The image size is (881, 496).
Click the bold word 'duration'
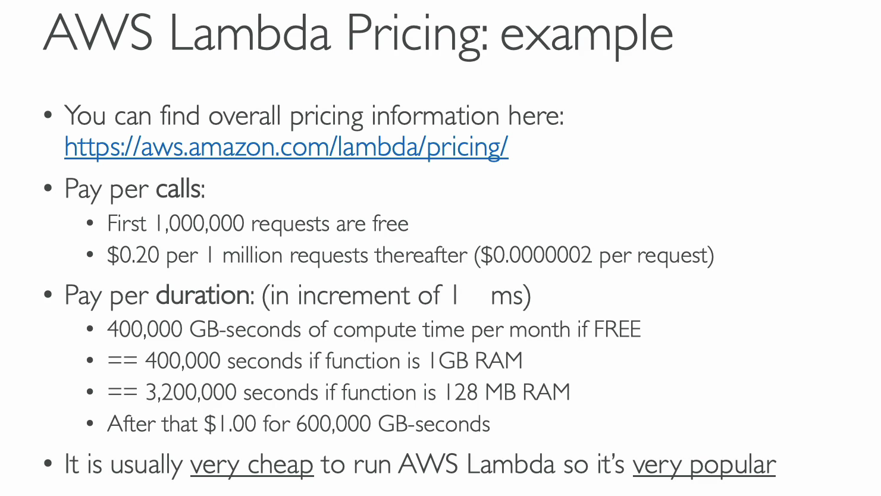203,295
